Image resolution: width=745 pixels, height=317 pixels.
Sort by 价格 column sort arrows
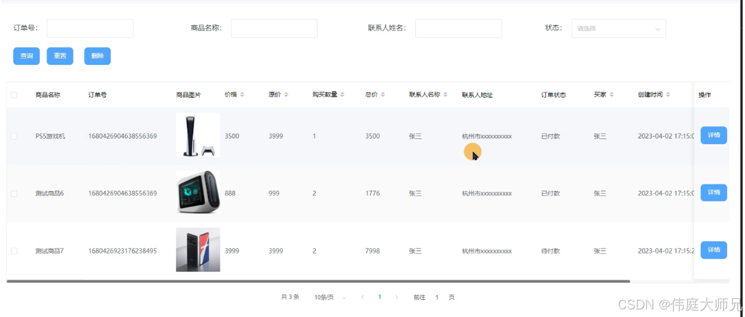click(242, 94)
